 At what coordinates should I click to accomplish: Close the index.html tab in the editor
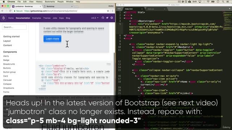(142, 9)
